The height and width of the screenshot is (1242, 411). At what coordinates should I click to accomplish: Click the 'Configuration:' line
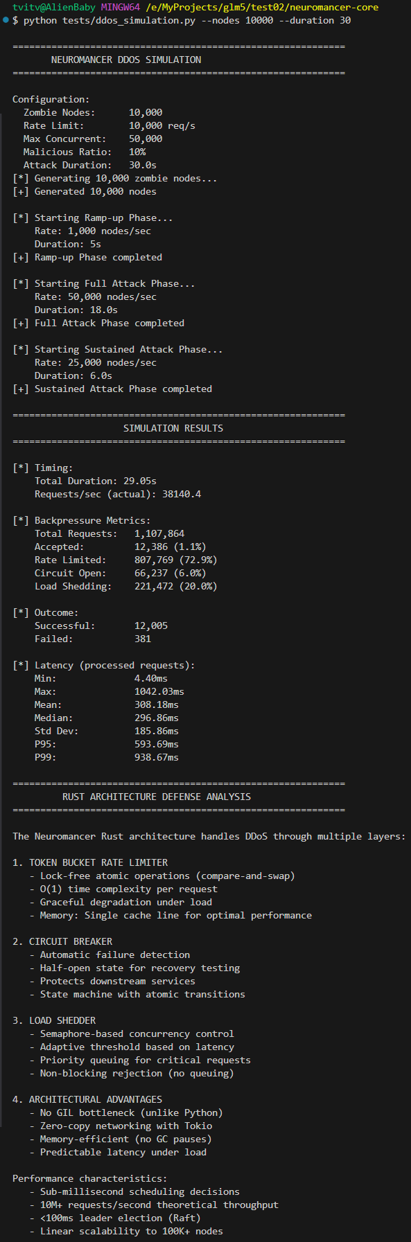(51, 100)
